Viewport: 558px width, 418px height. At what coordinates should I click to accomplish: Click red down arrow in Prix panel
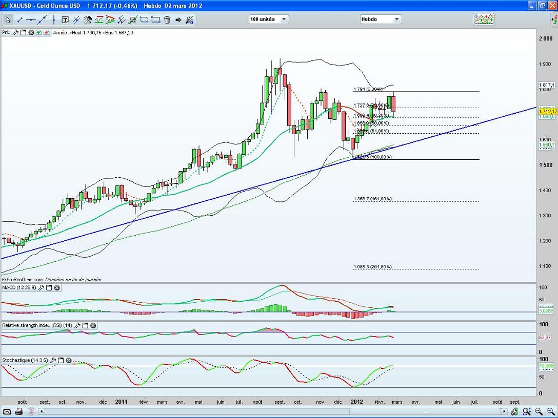(x=47, y=32)
